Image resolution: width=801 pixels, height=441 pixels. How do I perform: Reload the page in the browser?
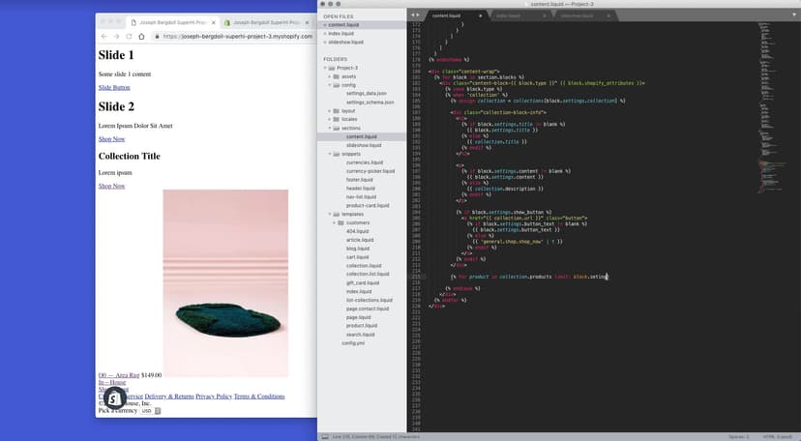[131, 37]
